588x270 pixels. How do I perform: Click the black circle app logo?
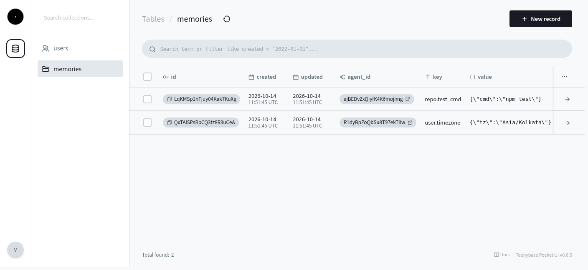(15, 17)
